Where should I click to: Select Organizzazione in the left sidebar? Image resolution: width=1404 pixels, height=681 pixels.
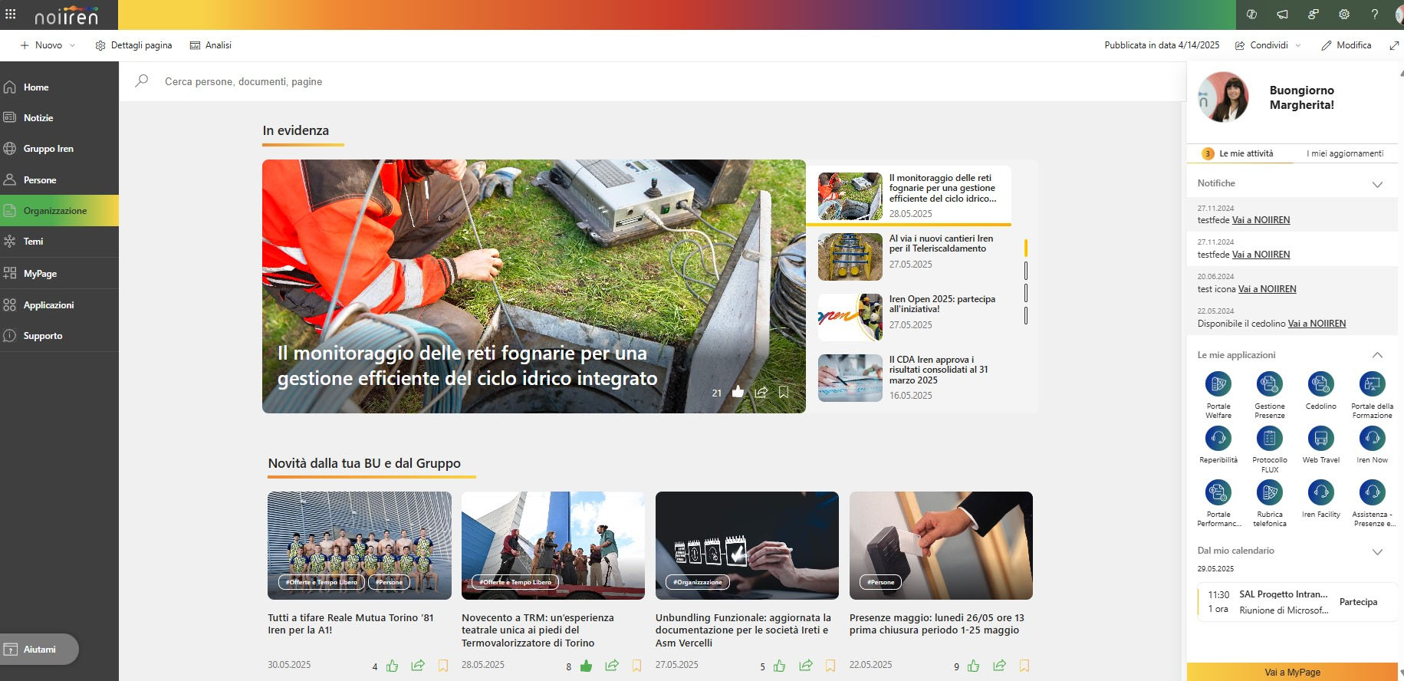(55, 211)
